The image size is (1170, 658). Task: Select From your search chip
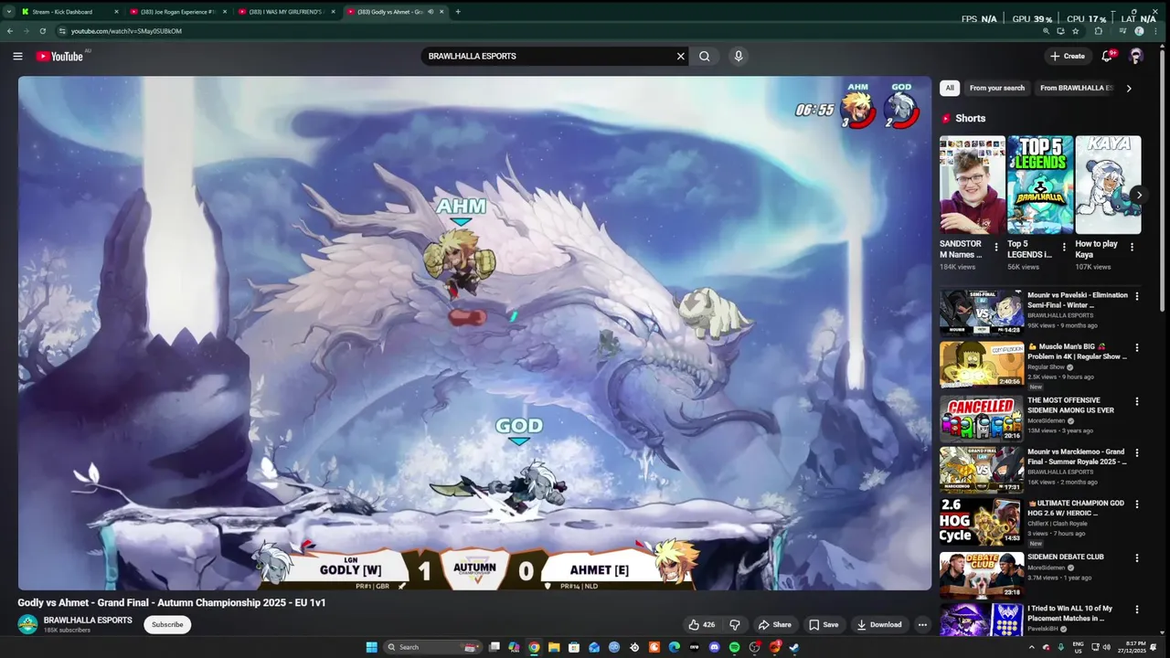click(997, 89)
